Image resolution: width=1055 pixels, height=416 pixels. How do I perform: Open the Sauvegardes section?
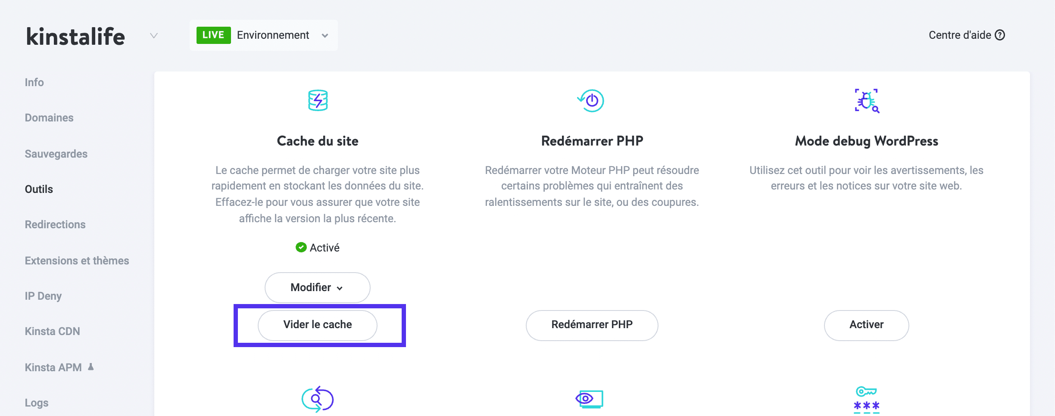(x=56, y=153)
